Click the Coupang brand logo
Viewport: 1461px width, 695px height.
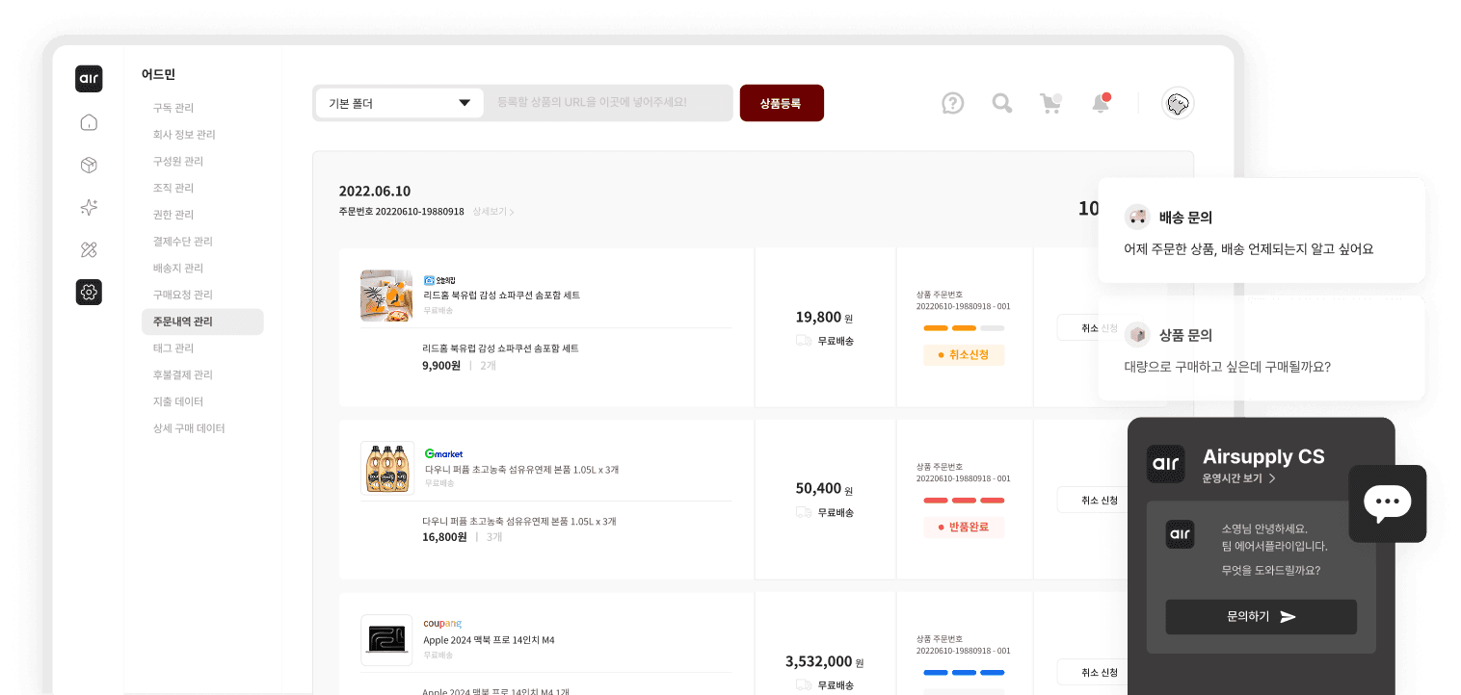[x=442, y=624]
